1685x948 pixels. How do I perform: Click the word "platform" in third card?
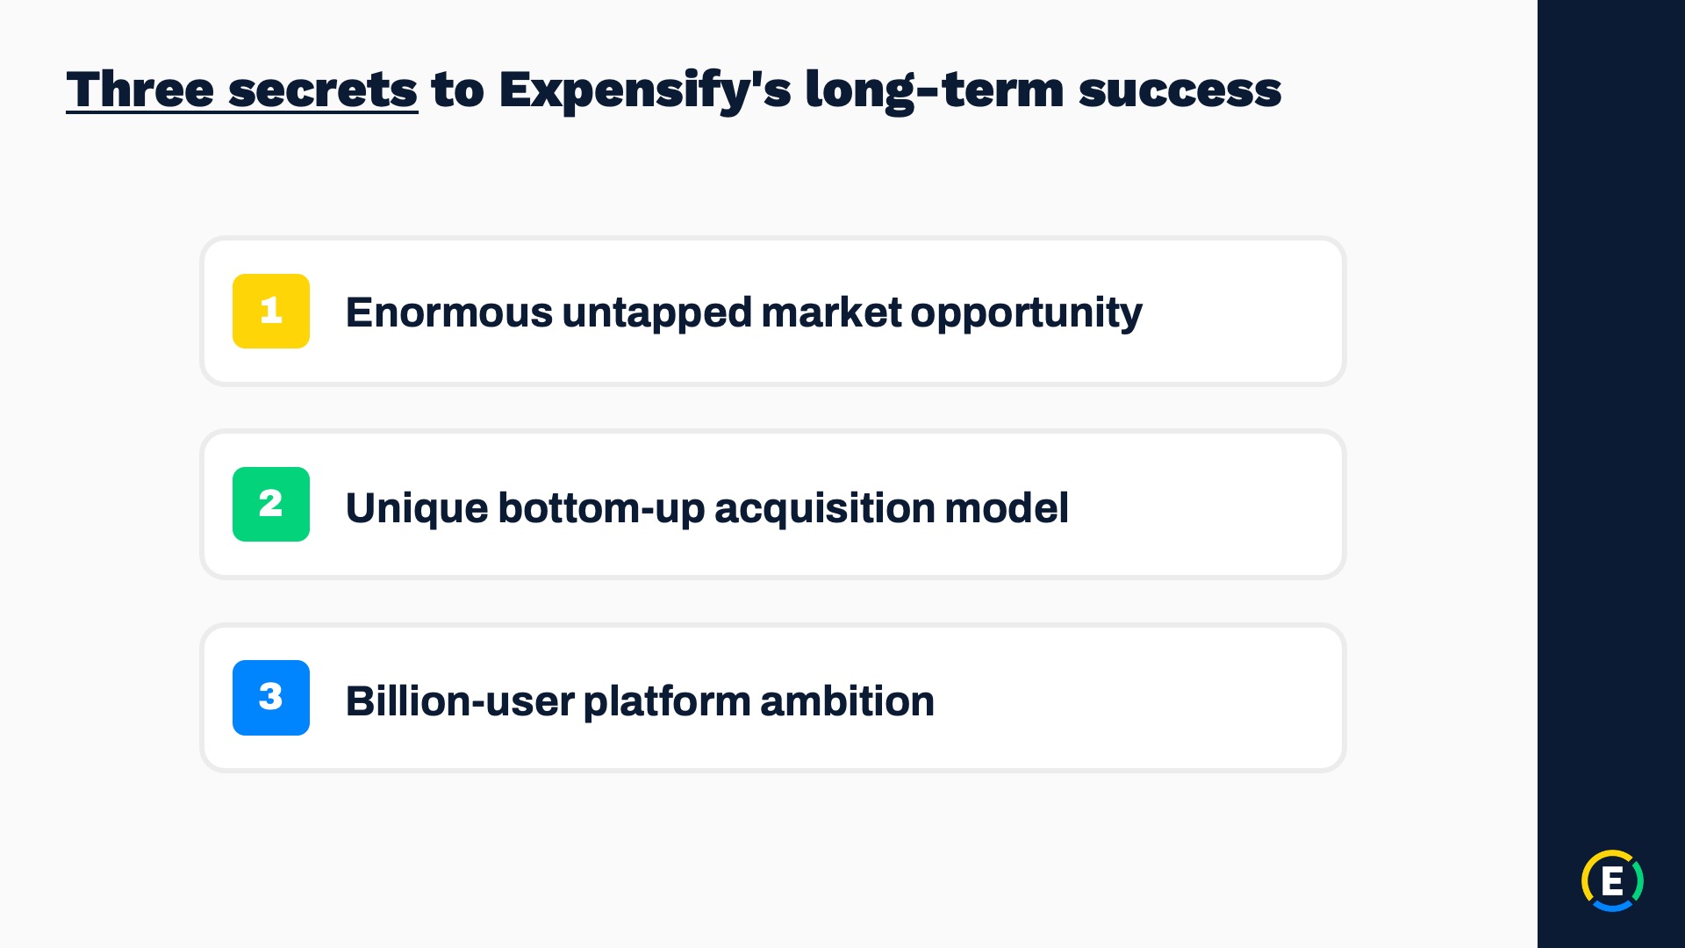point(667,701)
